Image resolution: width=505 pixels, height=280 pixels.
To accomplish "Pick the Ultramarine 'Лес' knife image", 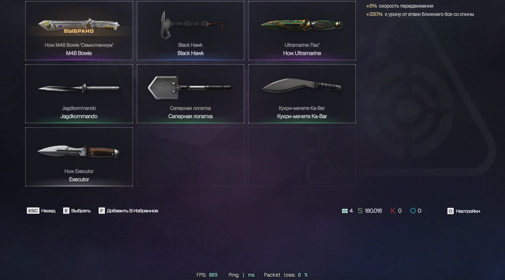I will pos(302,25).
